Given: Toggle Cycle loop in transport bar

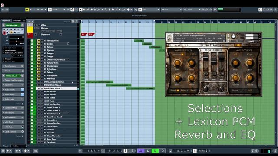Looking at the screenshot, I should pyautogui.click(x=141, y=151).
